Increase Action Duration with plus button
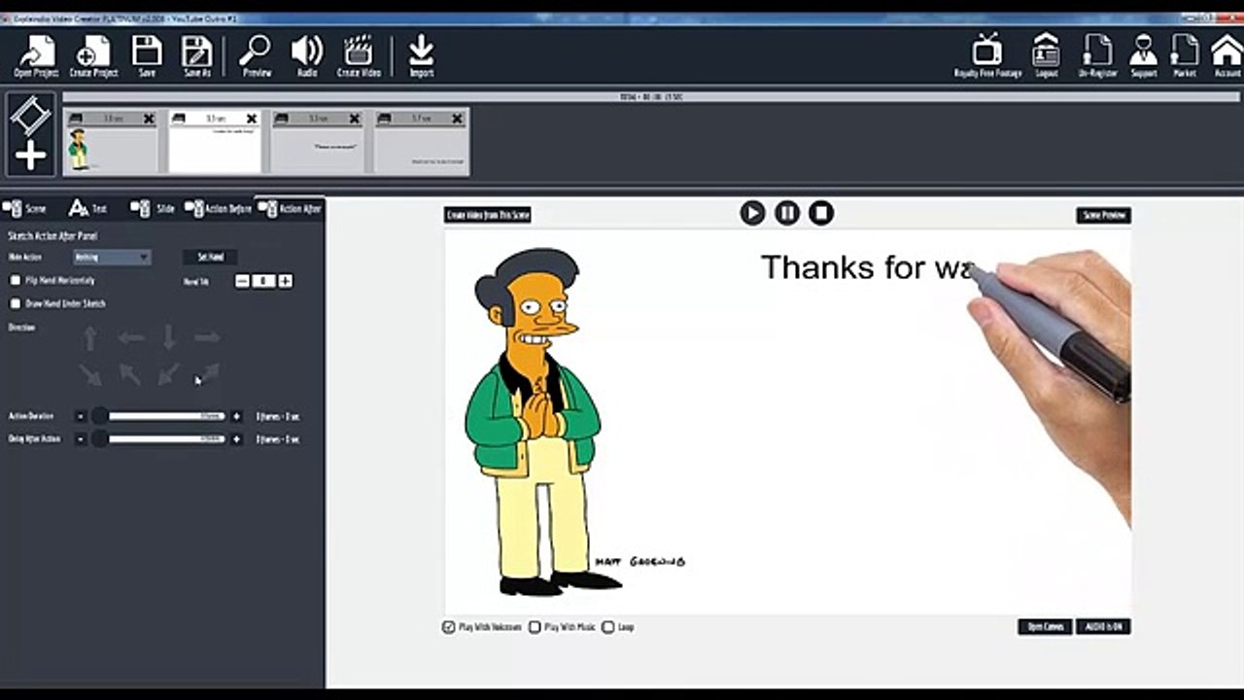This screenshot has height=700, width=1244. [x=236, y=416]
